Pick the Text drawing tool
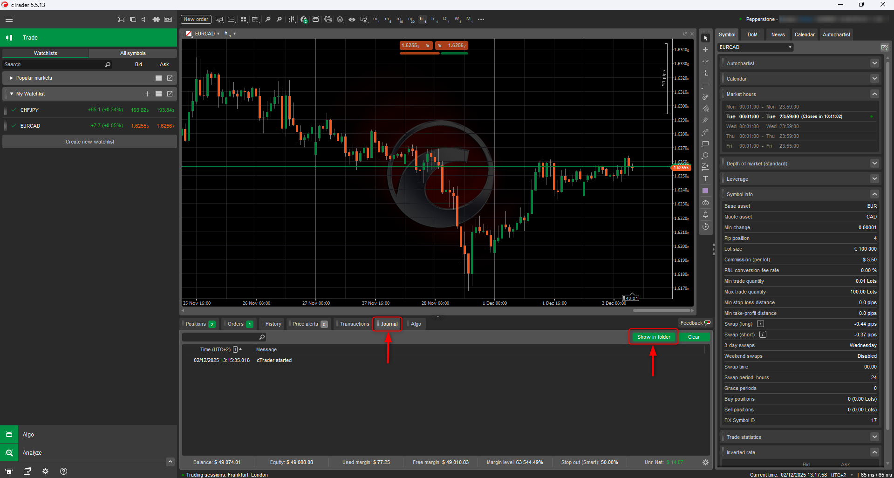This screenshot has width=894, height=478. (705, 179)
